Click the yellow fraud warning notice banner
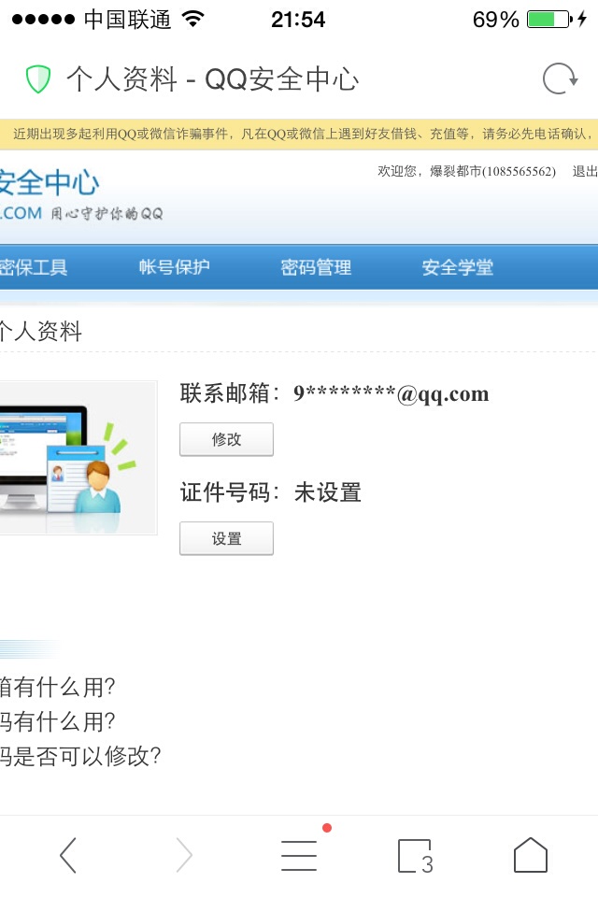Screen dimensions: 598x897 299,135
